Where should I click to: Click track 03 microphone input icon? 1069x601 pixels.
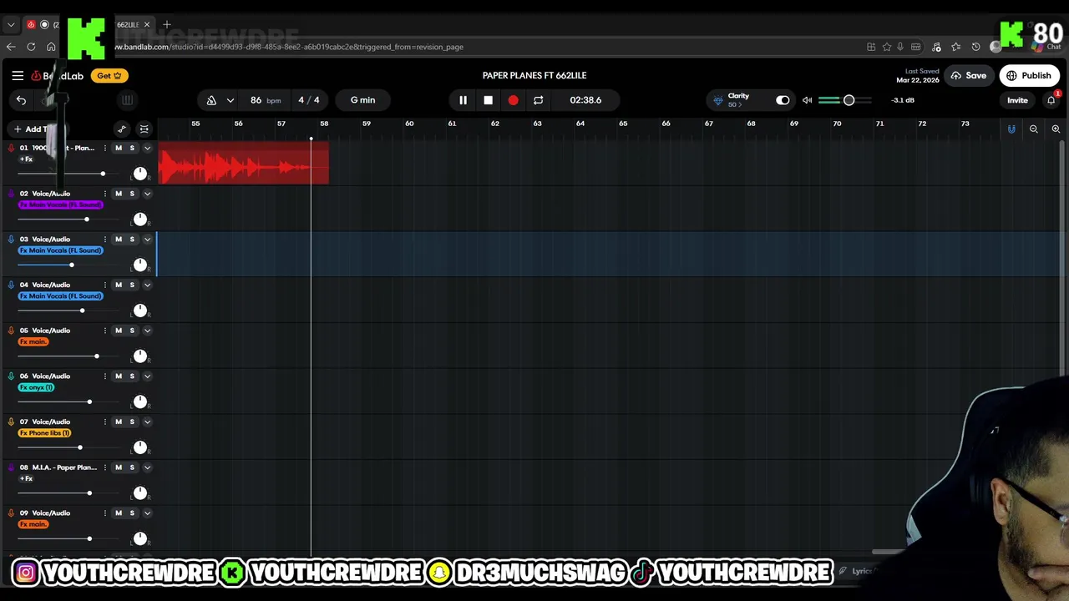(x=11, y=240)
